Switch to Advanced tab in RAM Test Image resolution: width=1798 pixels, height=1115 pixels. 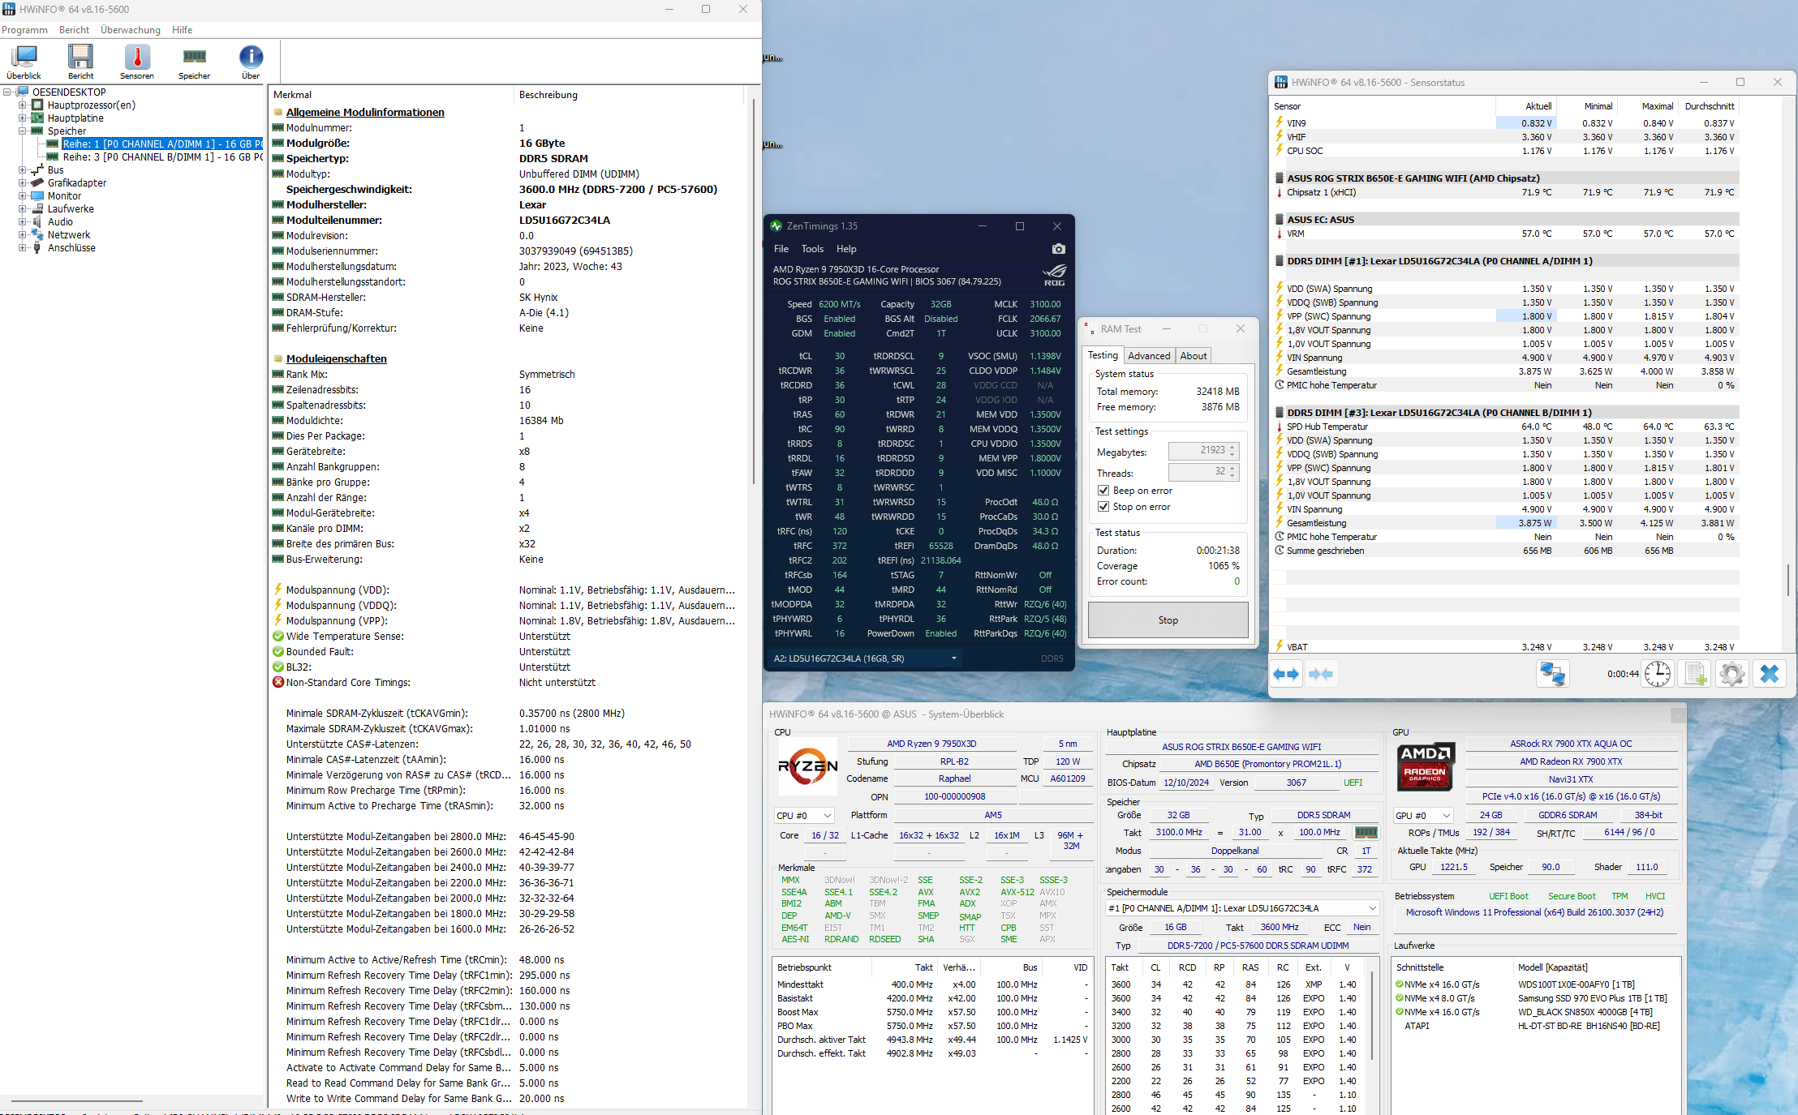[1149, 356]
